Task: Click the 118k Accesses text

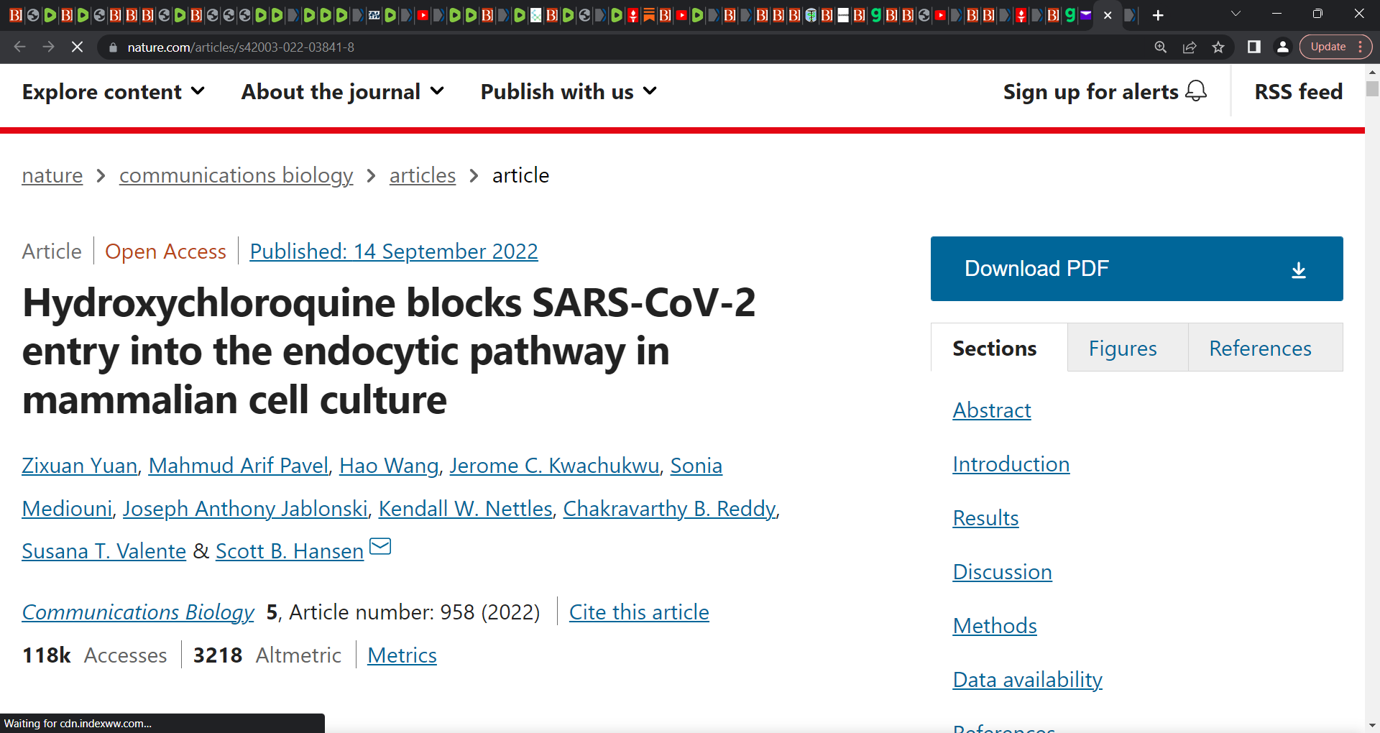Action: 94,655
